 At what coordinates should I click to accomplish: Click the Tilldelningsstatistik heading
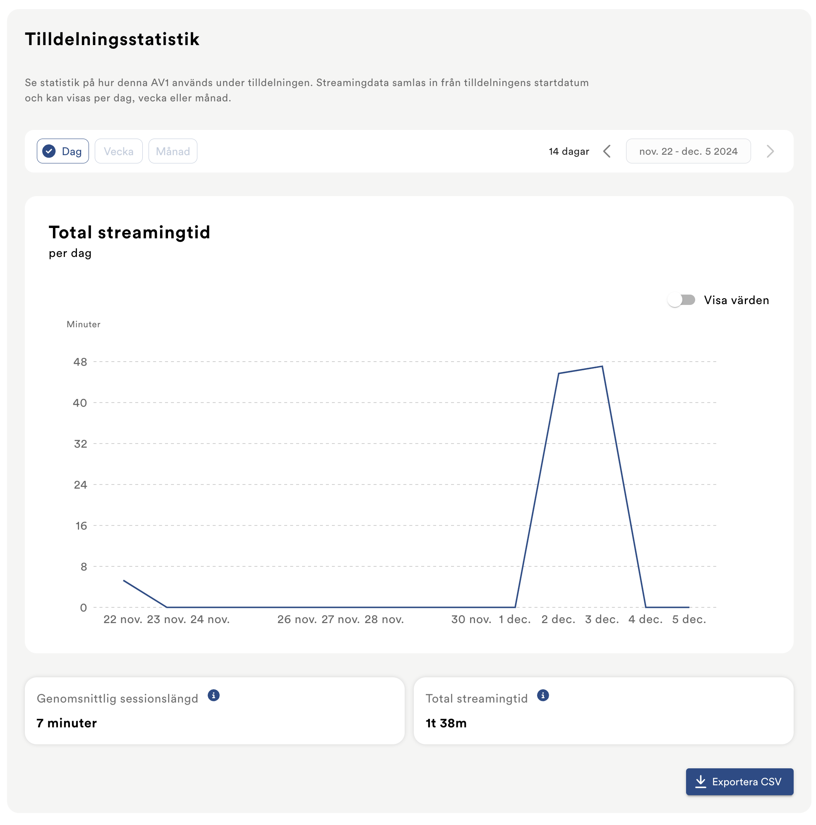coord(112,39)
